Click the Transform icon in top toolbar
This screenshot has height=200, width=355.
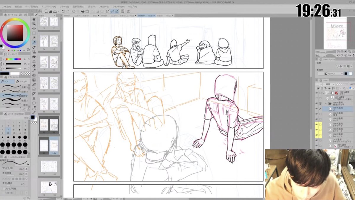(x=87, y=11)
